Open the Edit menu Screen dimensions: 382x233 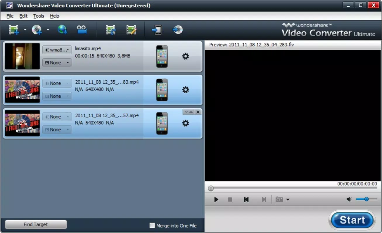[x=23, y=16]
